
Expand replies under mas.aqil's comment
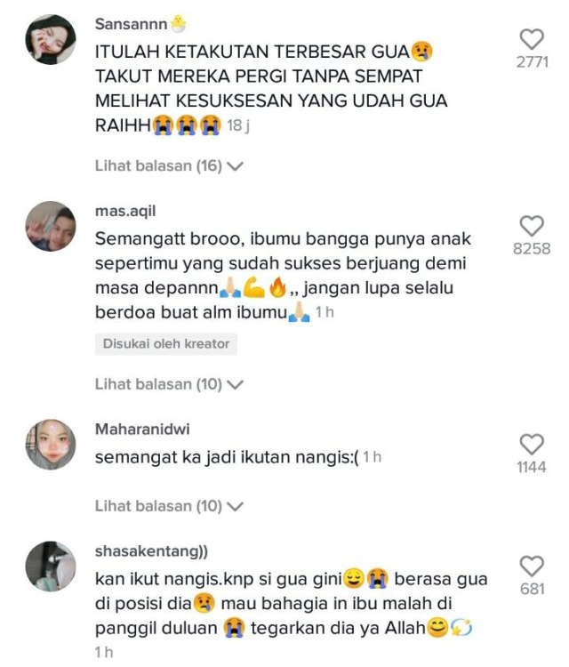pyautogui.click(x=169, y=384)
